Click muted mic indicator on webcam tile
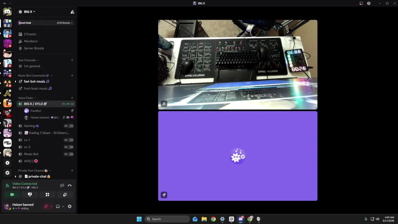The width and height of the screenshot is (398, 224). 164,104
